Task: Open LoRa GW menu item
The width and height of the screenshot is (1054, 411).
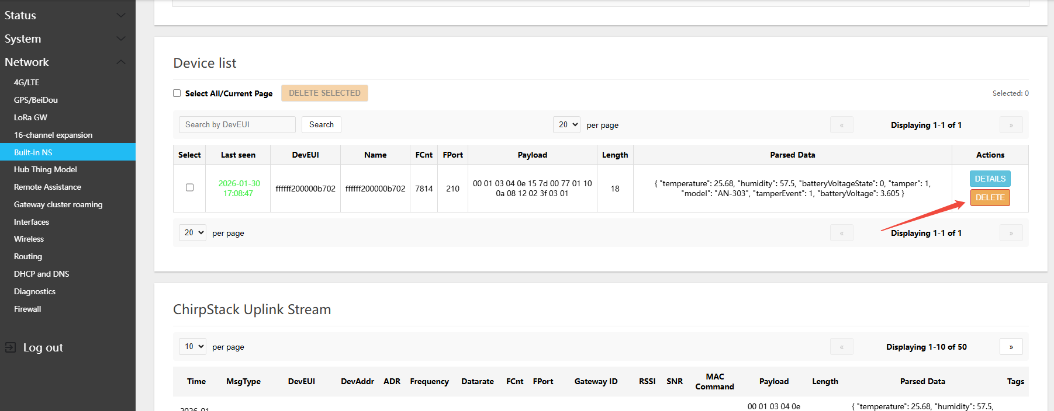Action: [x=30, y=117]
